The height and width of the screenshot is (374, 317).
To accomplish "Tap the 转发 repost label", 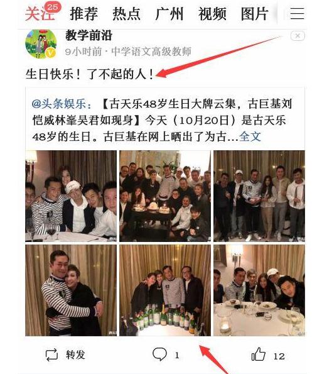I will tap(75, 355).
